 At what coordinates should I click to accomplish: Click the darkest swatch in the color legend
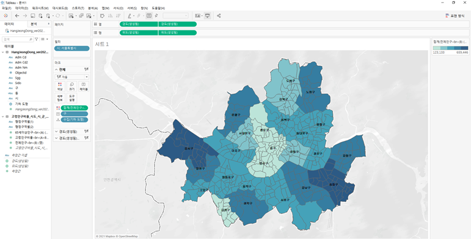[464, 48]
